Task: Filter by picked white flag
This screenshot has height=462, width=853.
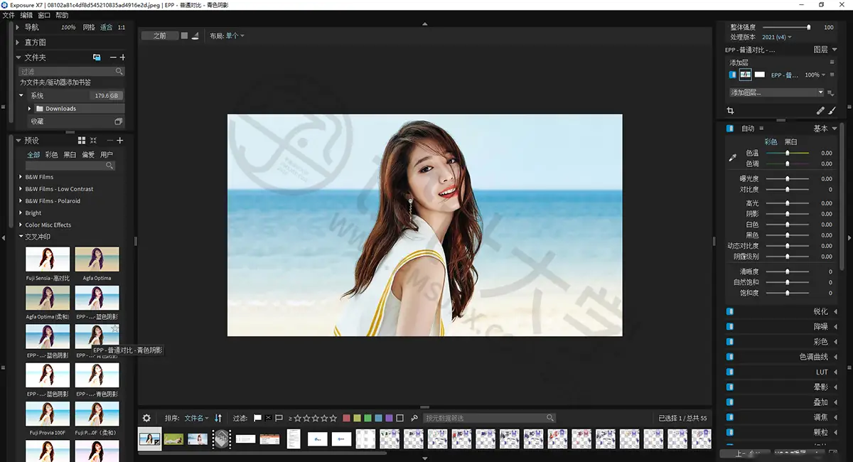Action: (x=257, y=418)
